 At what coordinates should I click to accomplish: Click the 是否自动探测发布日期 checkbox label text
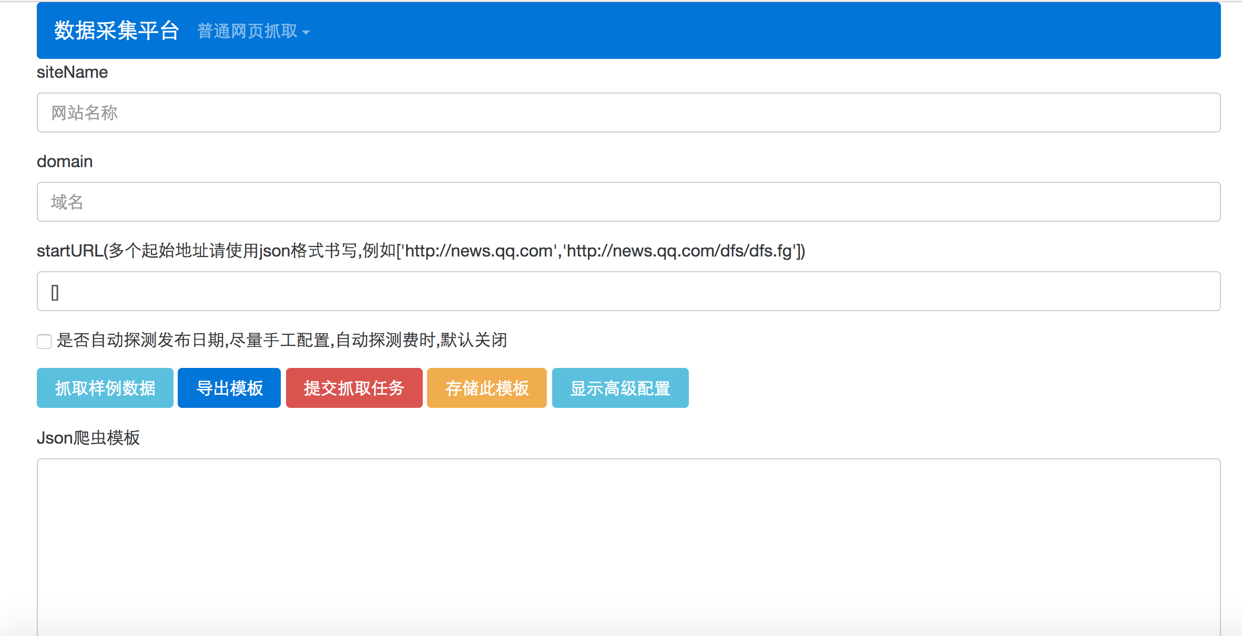pyautogui.click(x=282, y=340)
